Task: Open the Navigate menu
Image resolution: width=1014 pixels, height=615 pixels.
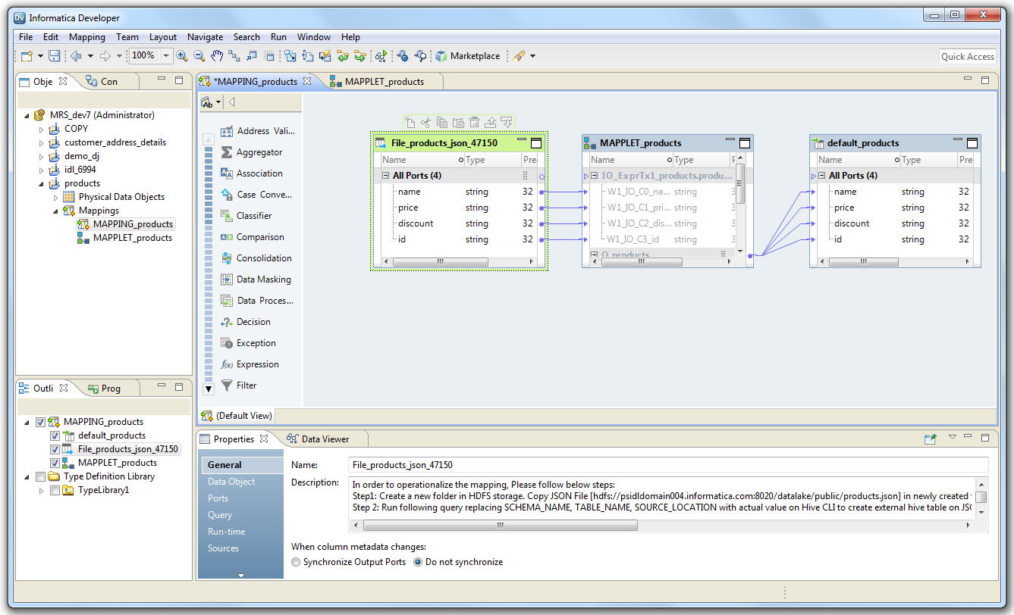Action: point(206,36)
